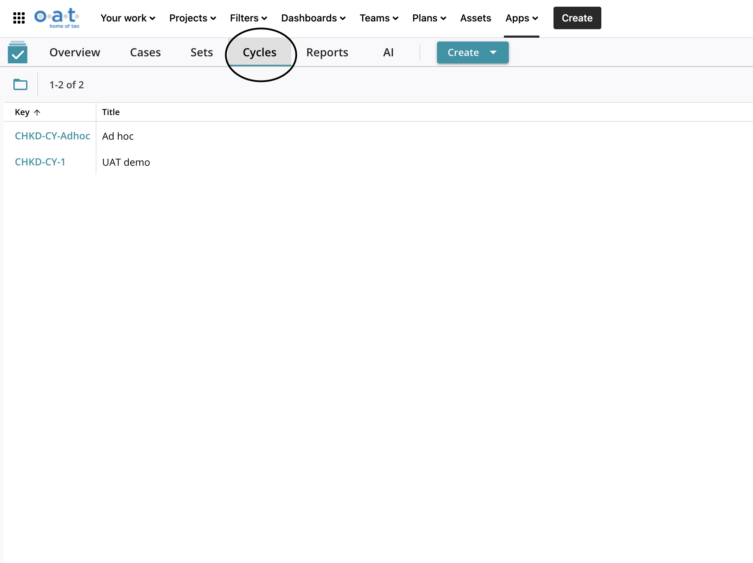753x563 pixels.
Task: Open the Apps menu
Action: click(x=521, y=18)
